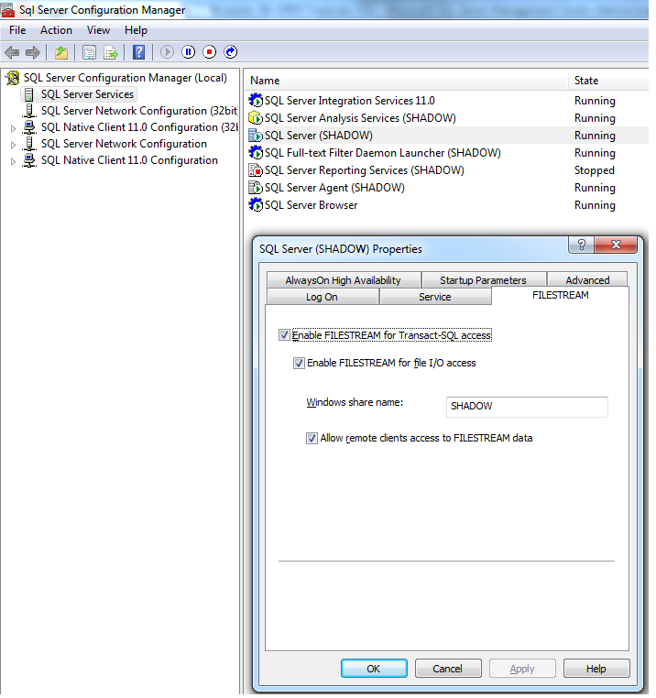Click the SQL Server Services tree icon
This screenshot has width=656, height=698.
pos(29,94)
